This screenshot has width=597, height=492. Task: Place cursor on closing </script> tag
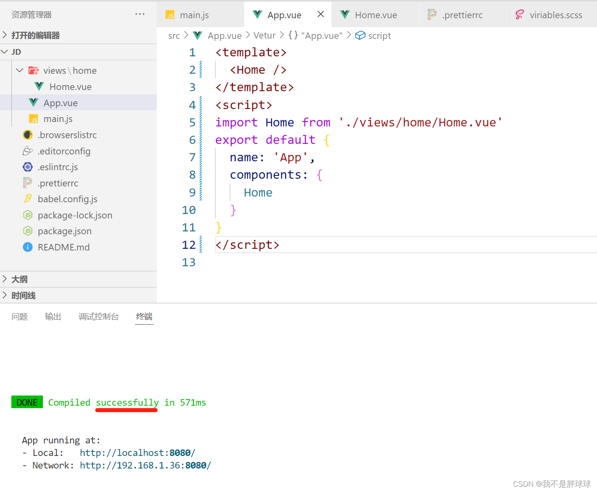point(247,245)
